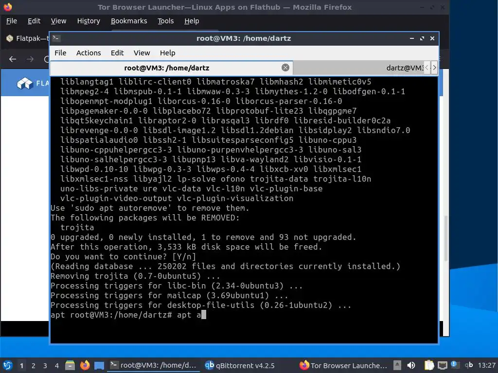Screen dimensions: 498x373
Task: Go forward using the Firefox forward arrow
Action: click(x=30, y=59)
